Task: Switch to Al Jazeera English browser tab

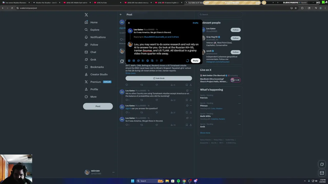Action: (x=169, y=3)
